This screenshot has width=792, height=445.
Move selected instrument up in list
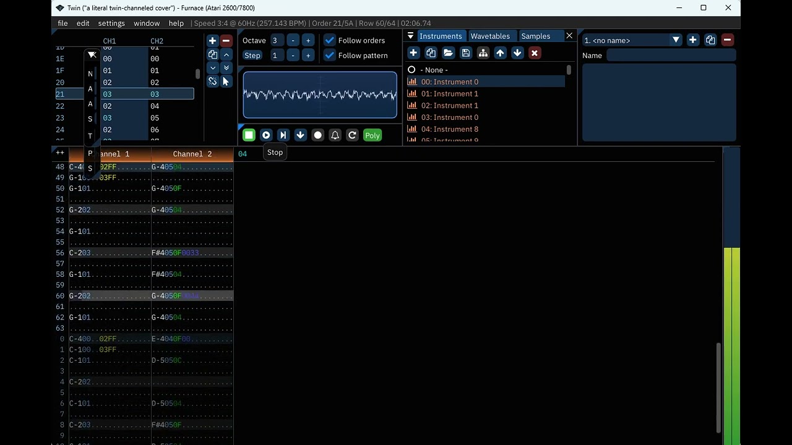(500, 53)
